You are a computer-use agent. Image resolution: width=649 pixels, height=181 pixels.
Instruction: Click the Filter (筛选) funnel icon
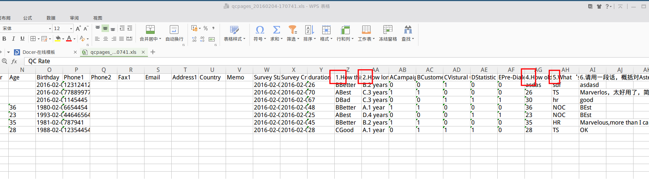point(292,30)
